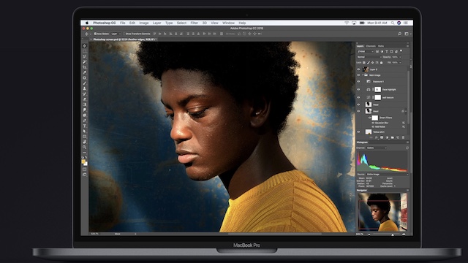The width and height of the screenshot is (468, 263).
Task: Open the Opacity 100% dropdown arrow
Action: (400, 57)
